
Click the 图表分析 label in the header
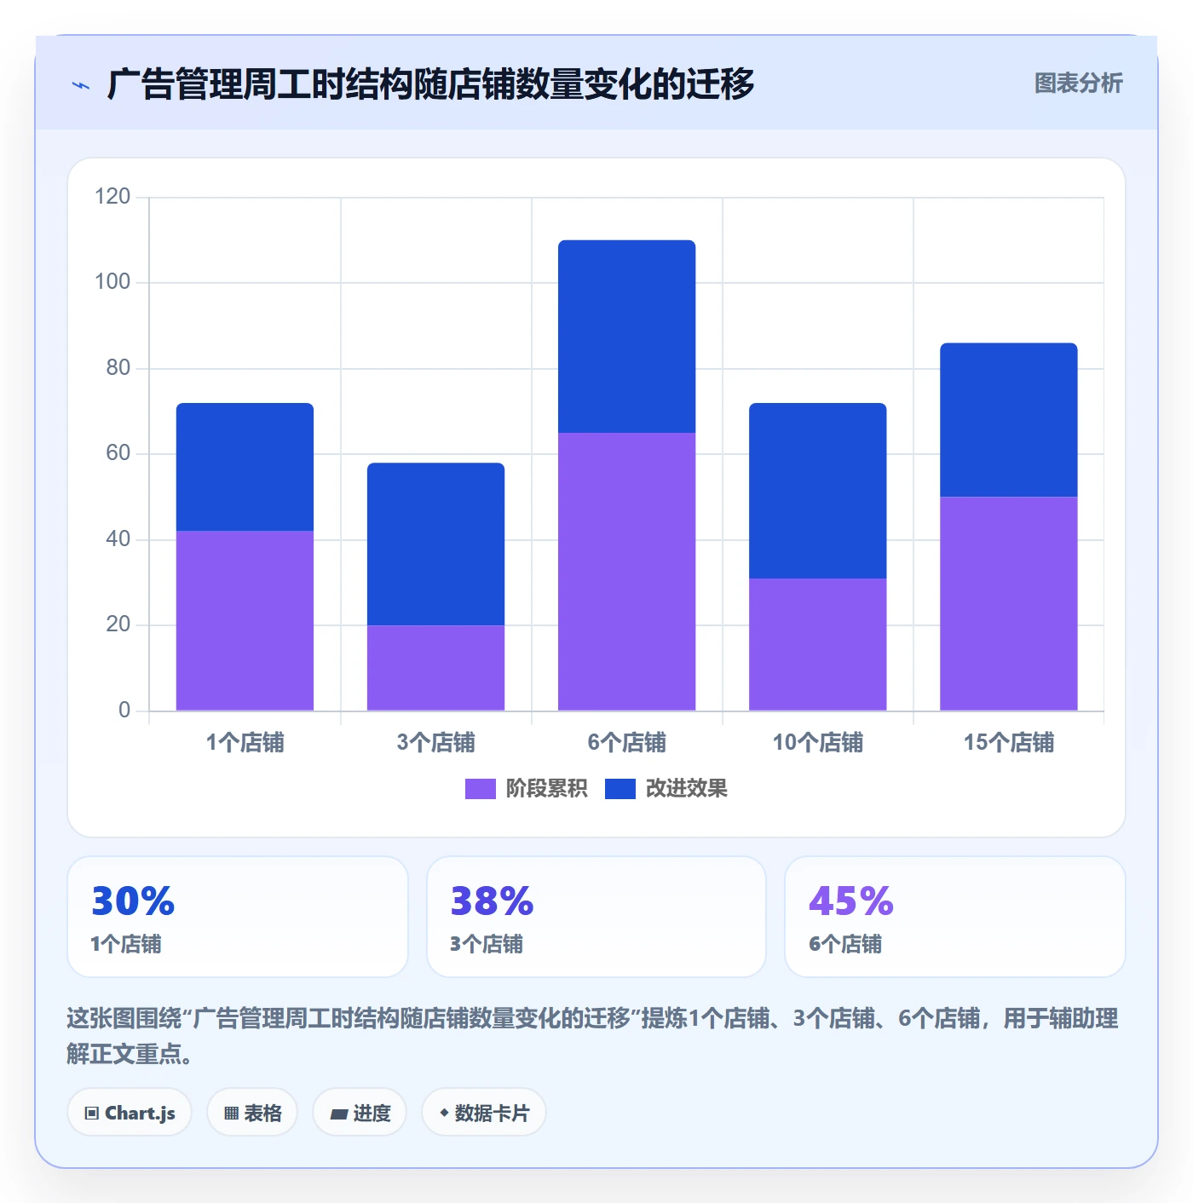(1078, 83)
